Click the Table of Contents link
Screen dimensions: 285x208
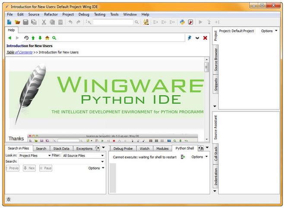click(19, 52)
